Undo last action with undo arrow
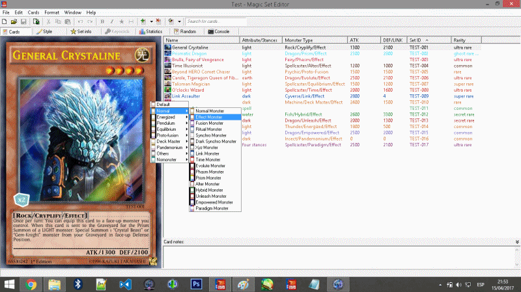Screen dimensions: 521x292 point(80,21)
